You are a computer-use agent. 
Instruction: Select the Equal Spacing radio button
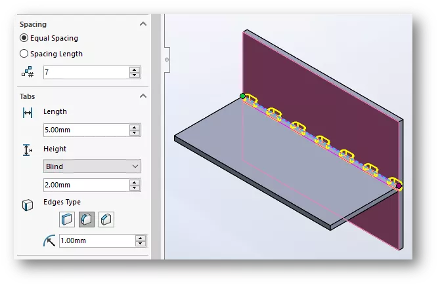[x=24, y=38]
